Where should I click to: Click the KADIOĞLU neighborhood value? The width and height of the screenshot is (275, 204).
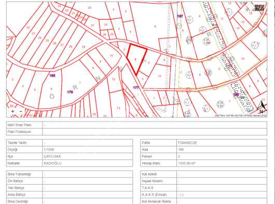tap(52, 163)
